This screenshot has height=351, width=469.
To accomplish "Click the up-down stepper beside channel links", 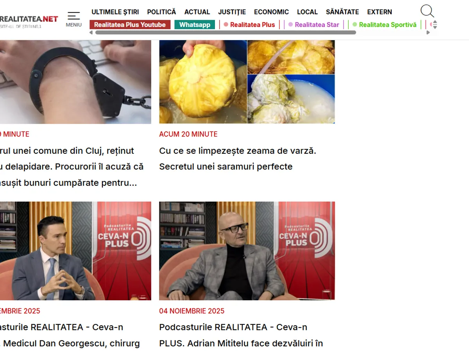I will pyautogui.click(x=435, y=25).
